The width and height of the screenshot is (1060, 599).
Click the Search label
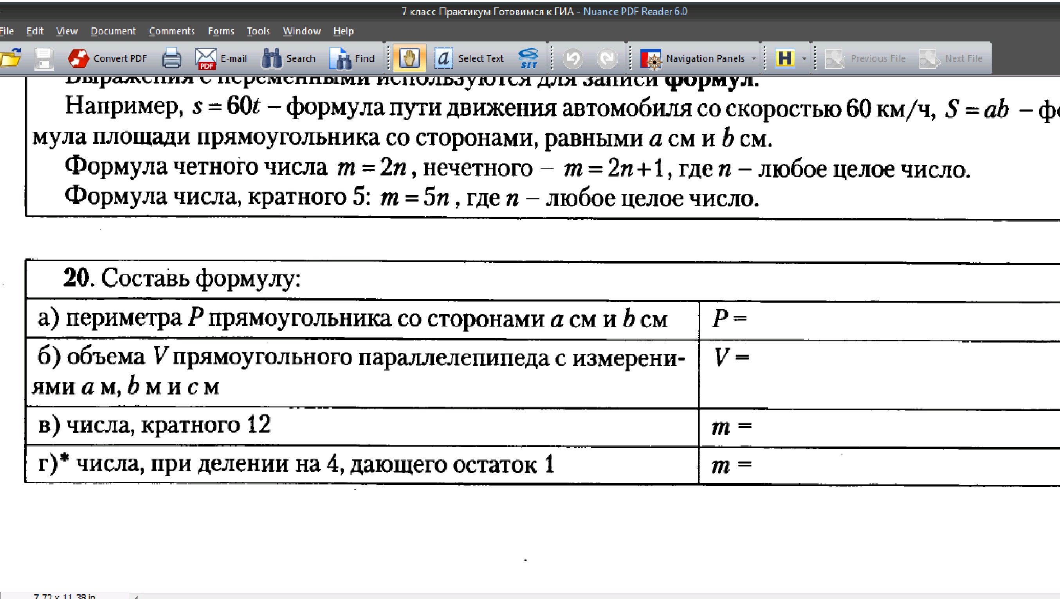(301, 58)
